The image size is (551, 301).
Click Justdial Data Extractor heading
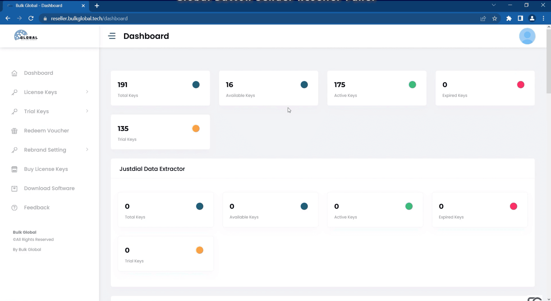coord(152,169)
